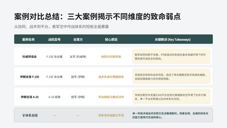The height and width of the screenshot is (128, 227).
Task: Click the 平台缺陷与模式过时 cause text
Action: pos(111,97)
